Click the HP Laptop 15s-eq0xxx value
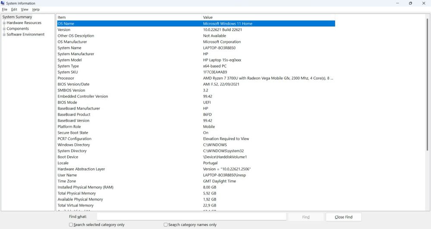This screenshot has height=229, width=431. (222, 60)
